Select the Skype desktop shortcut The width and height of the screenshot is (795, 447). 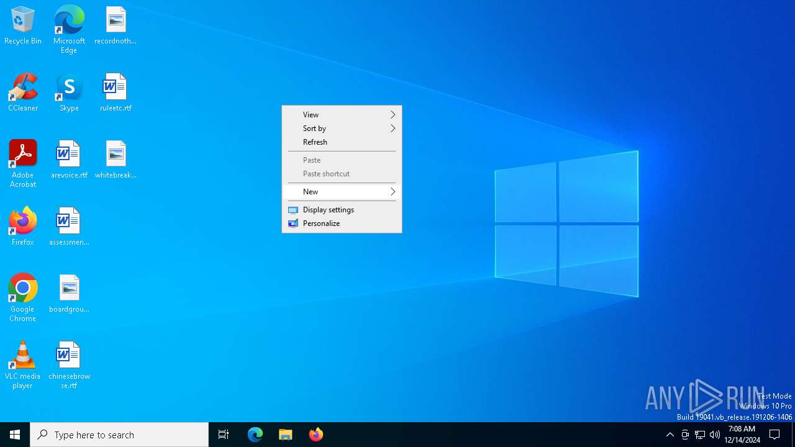pos(69,93)
